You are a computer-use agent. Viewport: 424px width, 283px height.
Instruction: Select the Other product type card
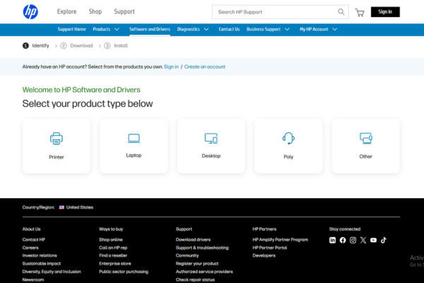coord(366,146)
